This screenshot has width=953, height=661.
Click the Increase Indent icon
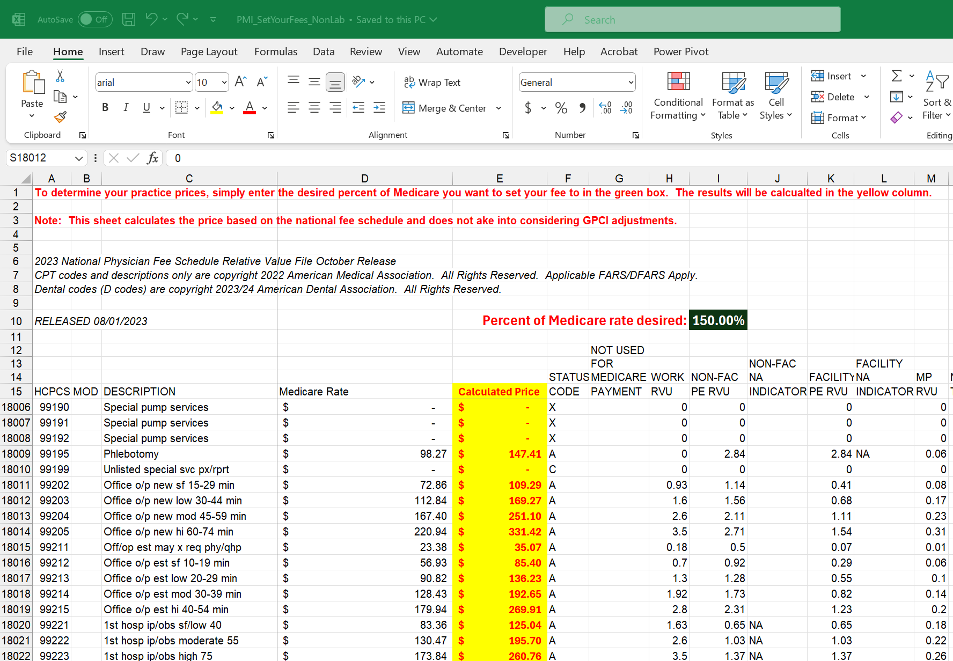click(x=379, y=108)
